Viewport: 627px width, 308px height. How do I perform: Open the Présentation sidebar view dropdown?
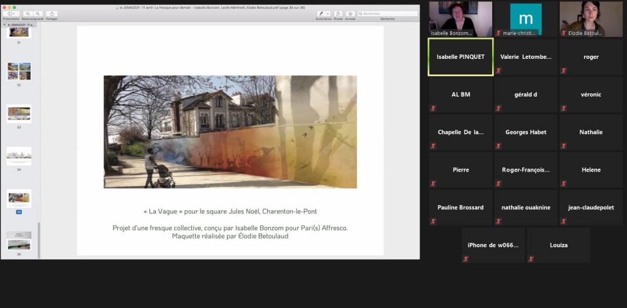pos(11,13)
